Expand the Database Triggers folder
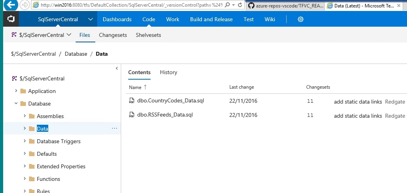Image resolution: width=407 pixels, height=193 pixels. click(x=25, y=141)
